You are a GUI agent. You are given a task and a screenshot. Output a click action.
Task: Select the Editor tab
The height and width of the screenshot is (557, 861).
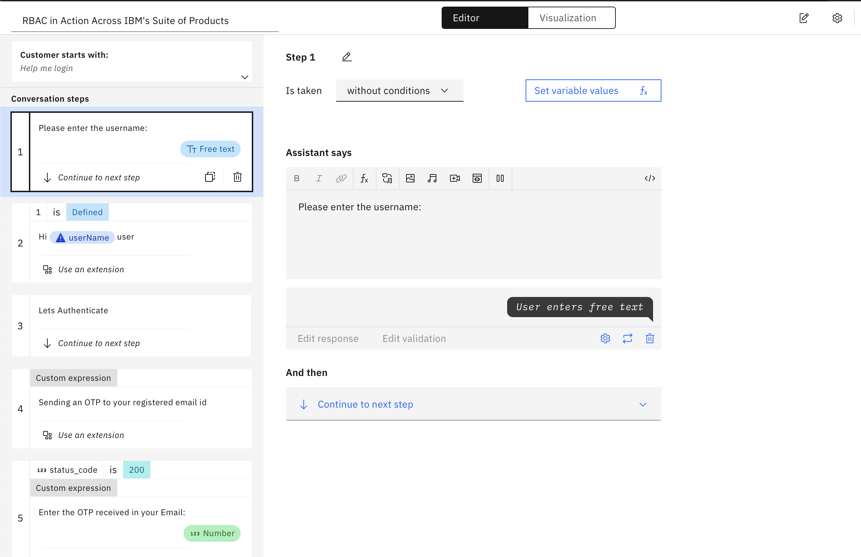click(466, 17)
